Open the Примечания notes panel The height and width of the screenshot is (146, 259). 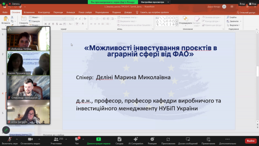coord(208,141)
